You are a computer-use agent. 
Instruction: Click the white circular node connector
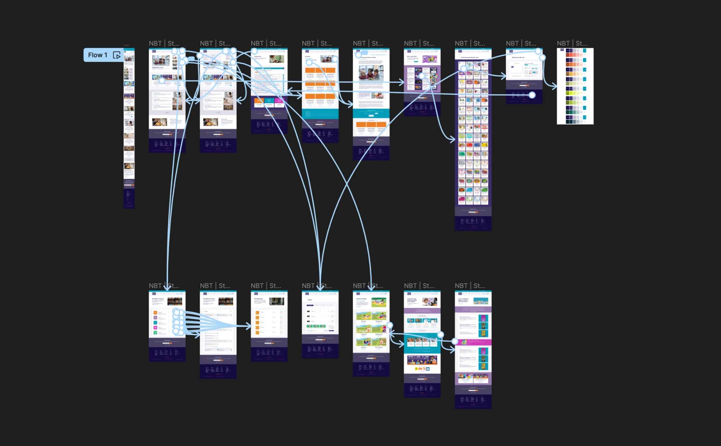coord(533,95)
